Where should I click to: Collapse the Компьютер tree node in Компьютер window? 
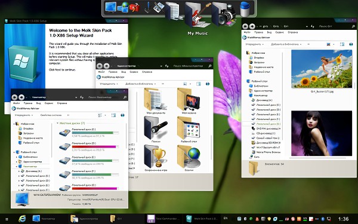[17, 167]
